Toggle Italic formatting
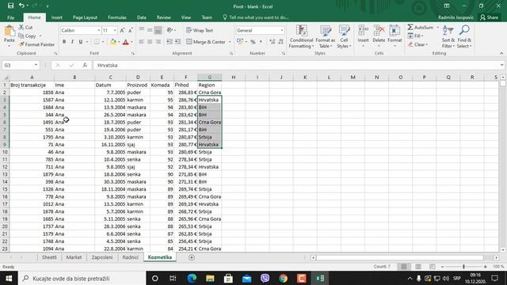The width and height of the screenshot is (507, 285). [72, 42]
